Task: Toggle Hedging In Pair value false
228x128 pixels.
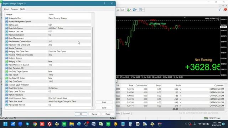Action: pyautogui.click(x=69, y=62)
